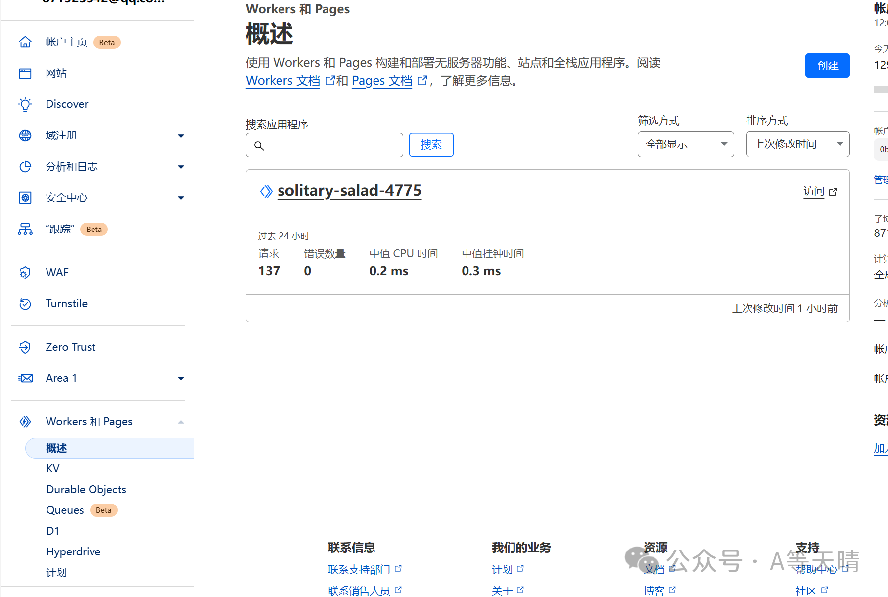The height and width of the screenshot is (597, 888).
Task: Open Zero Trust in sidebar
Action: pyautogui.click(x=70, y=347)
